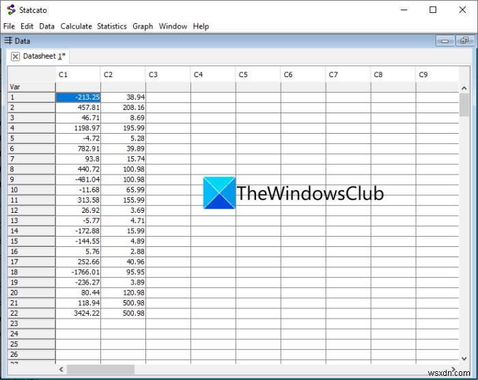Click vertical scrollbar down arrow
The width and height of the screenshot is (478, 380).
tap(464, 359)
